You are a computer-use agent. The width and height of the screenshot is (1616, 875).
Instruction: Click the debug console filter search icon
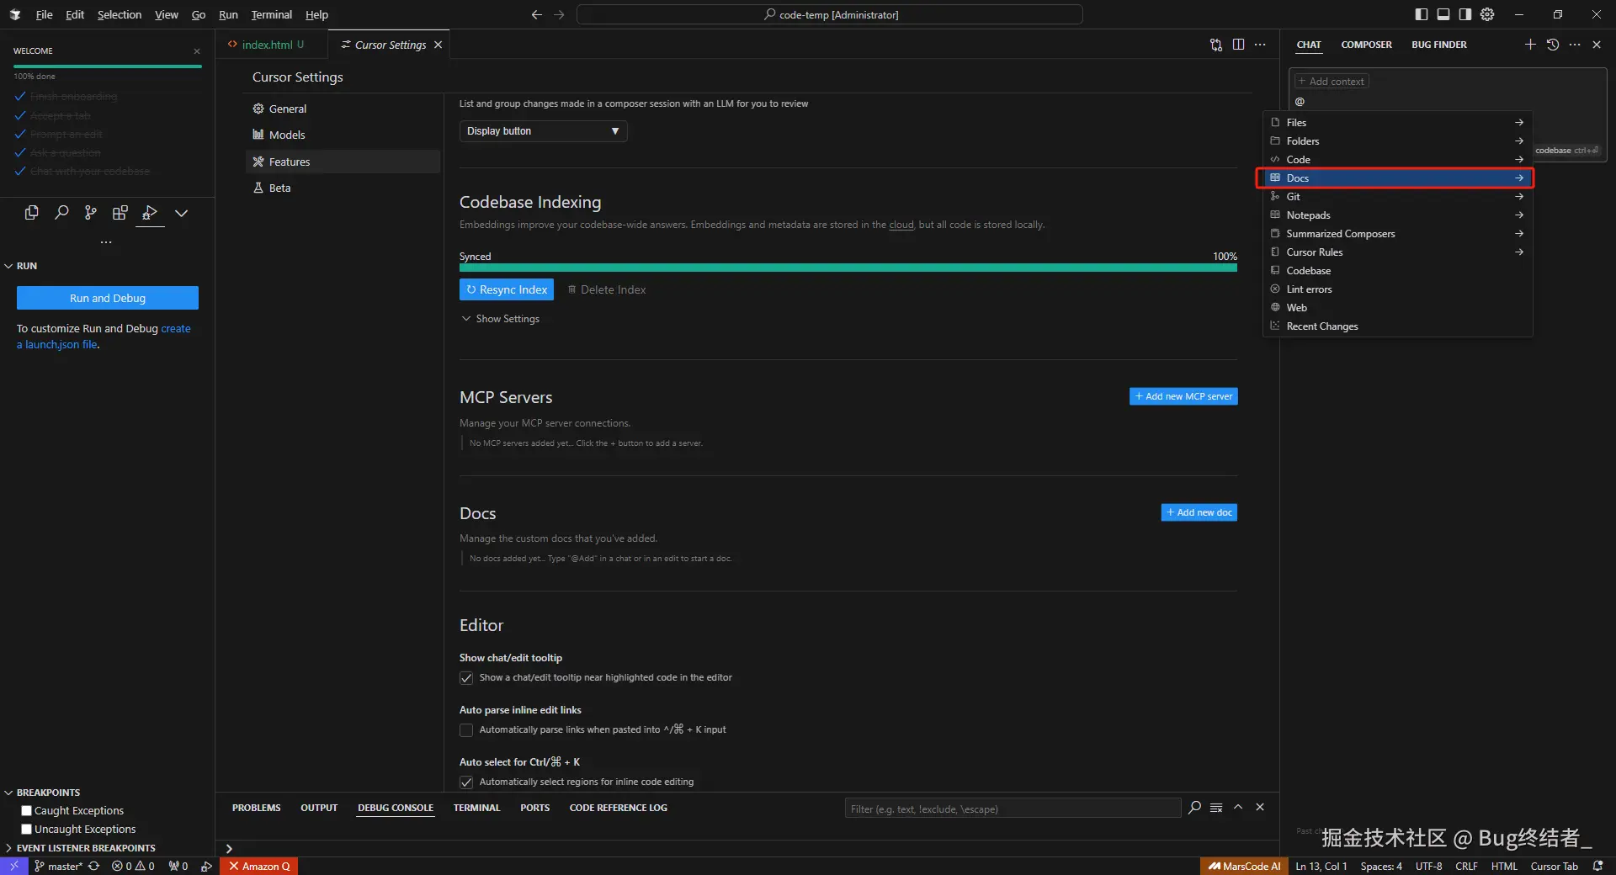(1194, 808)
